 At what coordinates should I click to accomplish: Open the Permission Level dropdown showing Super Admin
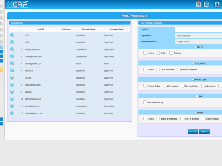tap(198, 42)
